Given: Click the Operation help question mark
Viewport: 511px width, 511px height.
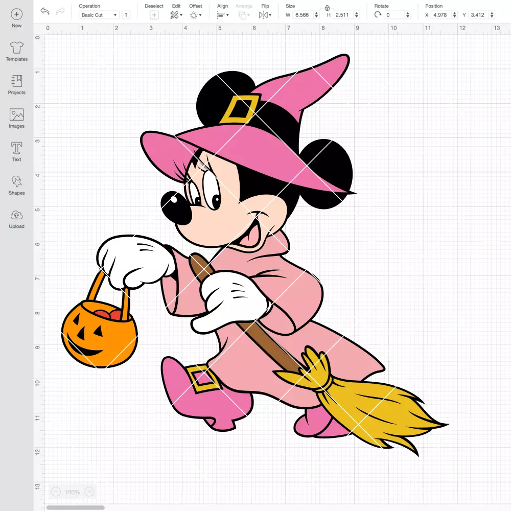Looking at the screenshot, I should point(126,15).
